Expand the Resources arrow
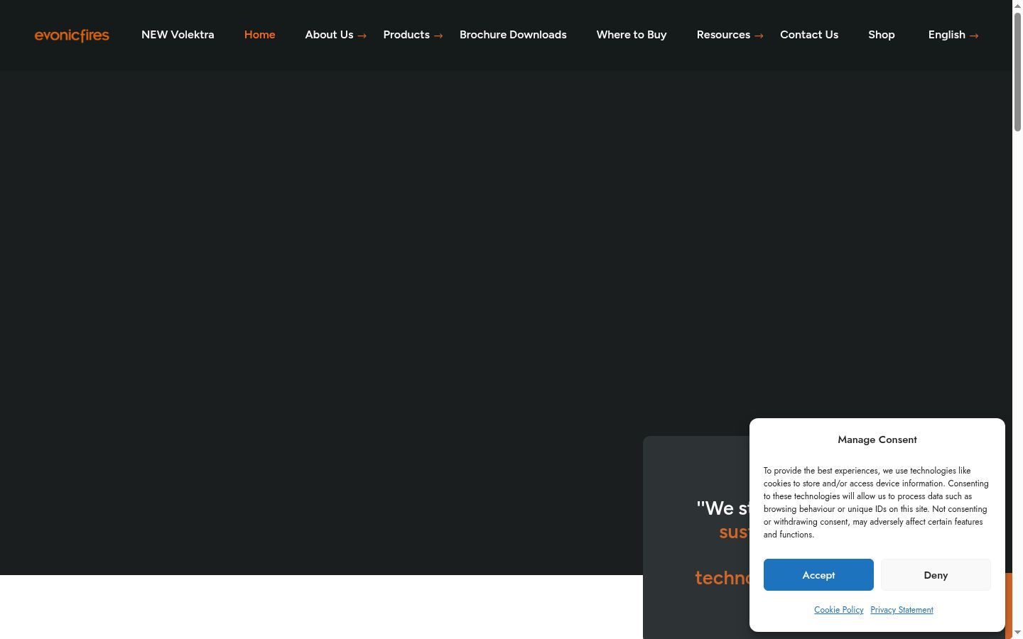1023x639 pixels. pyautogui.click(x=759, y=35)
